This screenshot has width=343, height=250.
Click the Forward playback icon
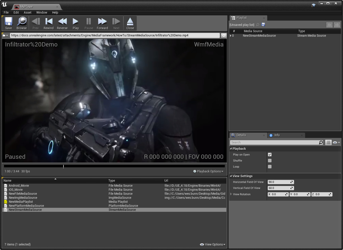[x=102, y=23]
